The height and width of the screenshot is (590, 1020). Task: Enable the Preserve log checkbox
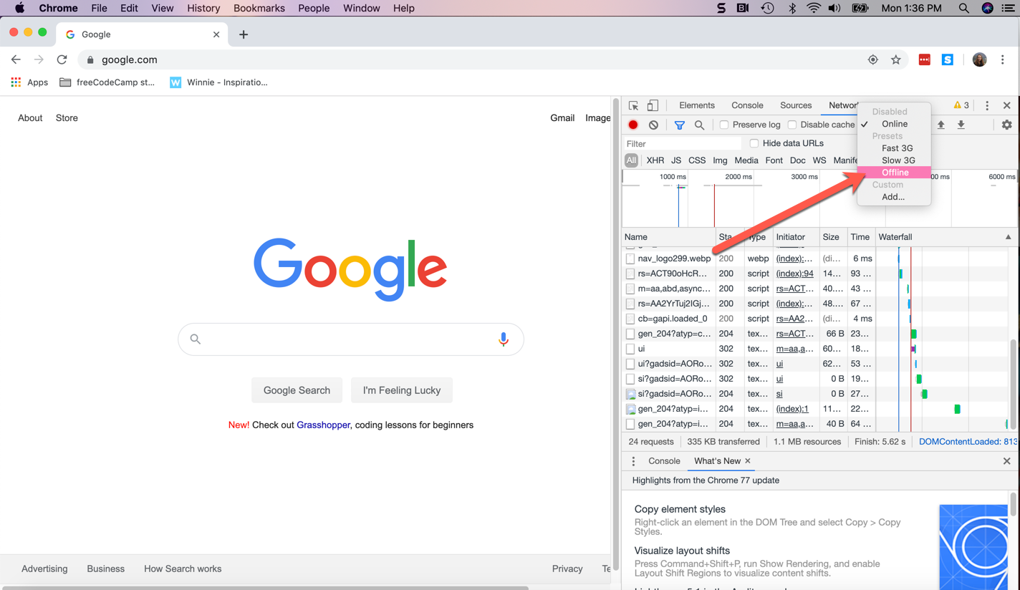(x=724, y=125)
